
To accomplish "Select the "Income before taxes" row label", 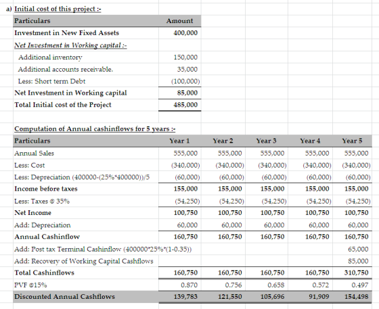I will [46, 189].
